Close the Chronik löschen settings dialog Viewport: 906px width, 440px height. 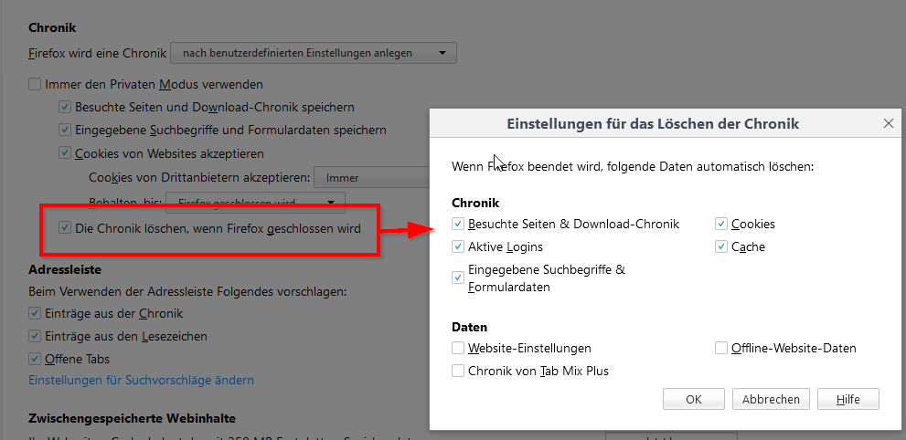[889, 123]
